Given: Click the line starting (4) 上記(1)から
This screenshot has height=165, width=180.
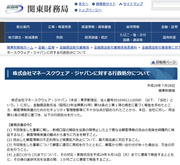Looking at the screenshot, I should pyautogui.click(x=90, y=157).
